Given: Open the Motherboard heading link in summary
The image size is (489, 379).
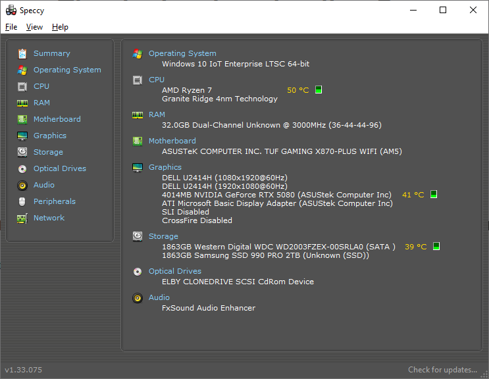Looking at the screenshot, I should [x=172, y=141].
